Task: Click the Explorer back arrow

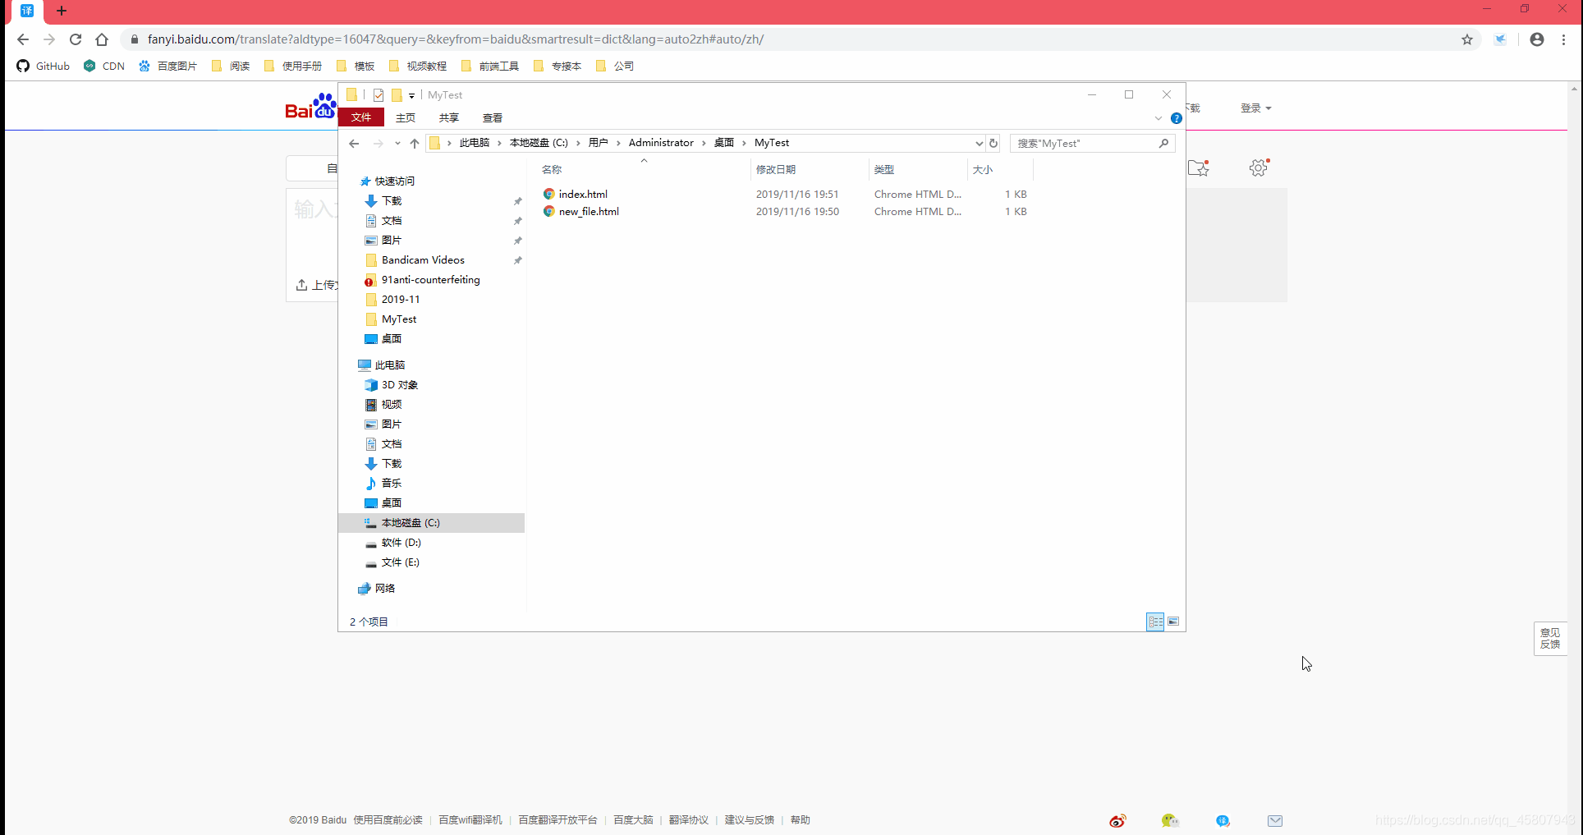Action: tap(354, 143)
